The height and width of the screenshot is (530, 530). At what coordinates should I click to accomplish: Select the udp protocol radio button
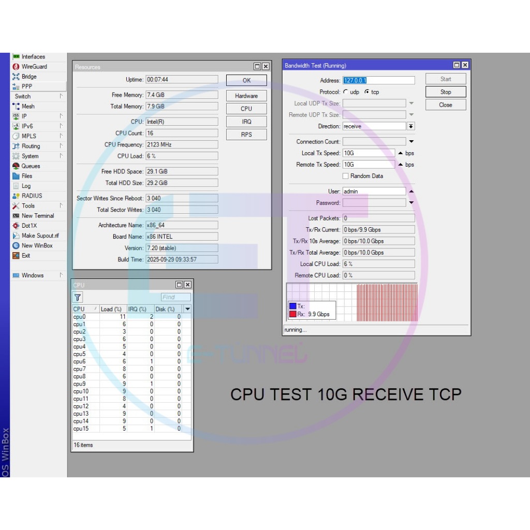click(x=346, y=92)
